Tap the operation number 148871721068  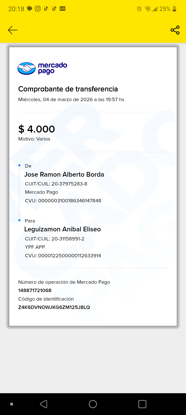point(35,290)
